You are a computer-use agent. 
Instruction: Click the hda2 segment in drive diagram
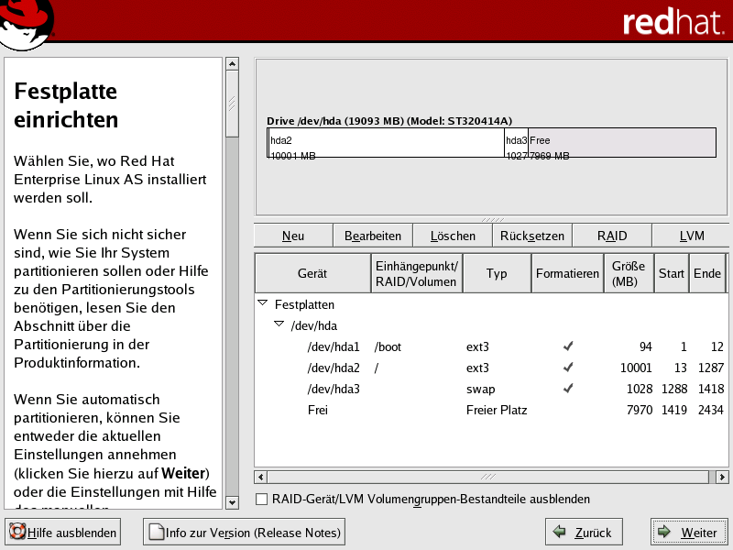point(385,145)
